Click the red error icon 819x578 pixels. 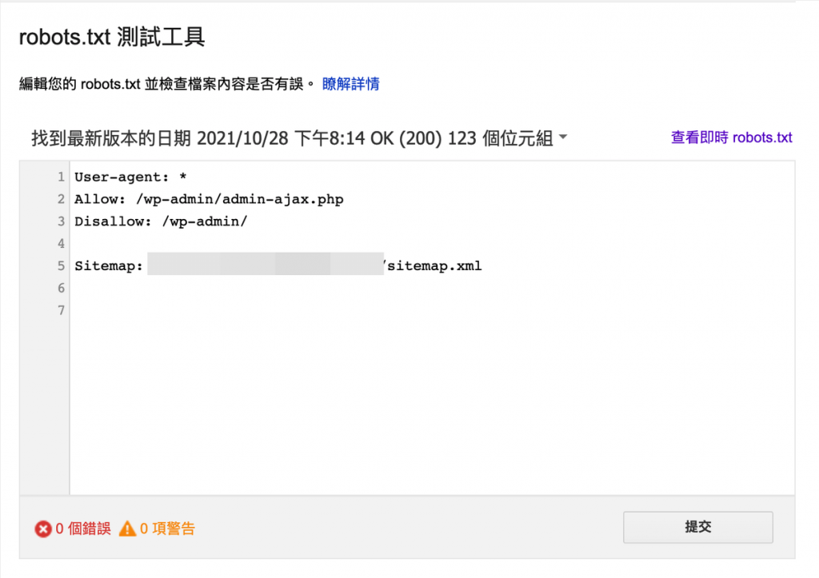click(x=42, y=528)
